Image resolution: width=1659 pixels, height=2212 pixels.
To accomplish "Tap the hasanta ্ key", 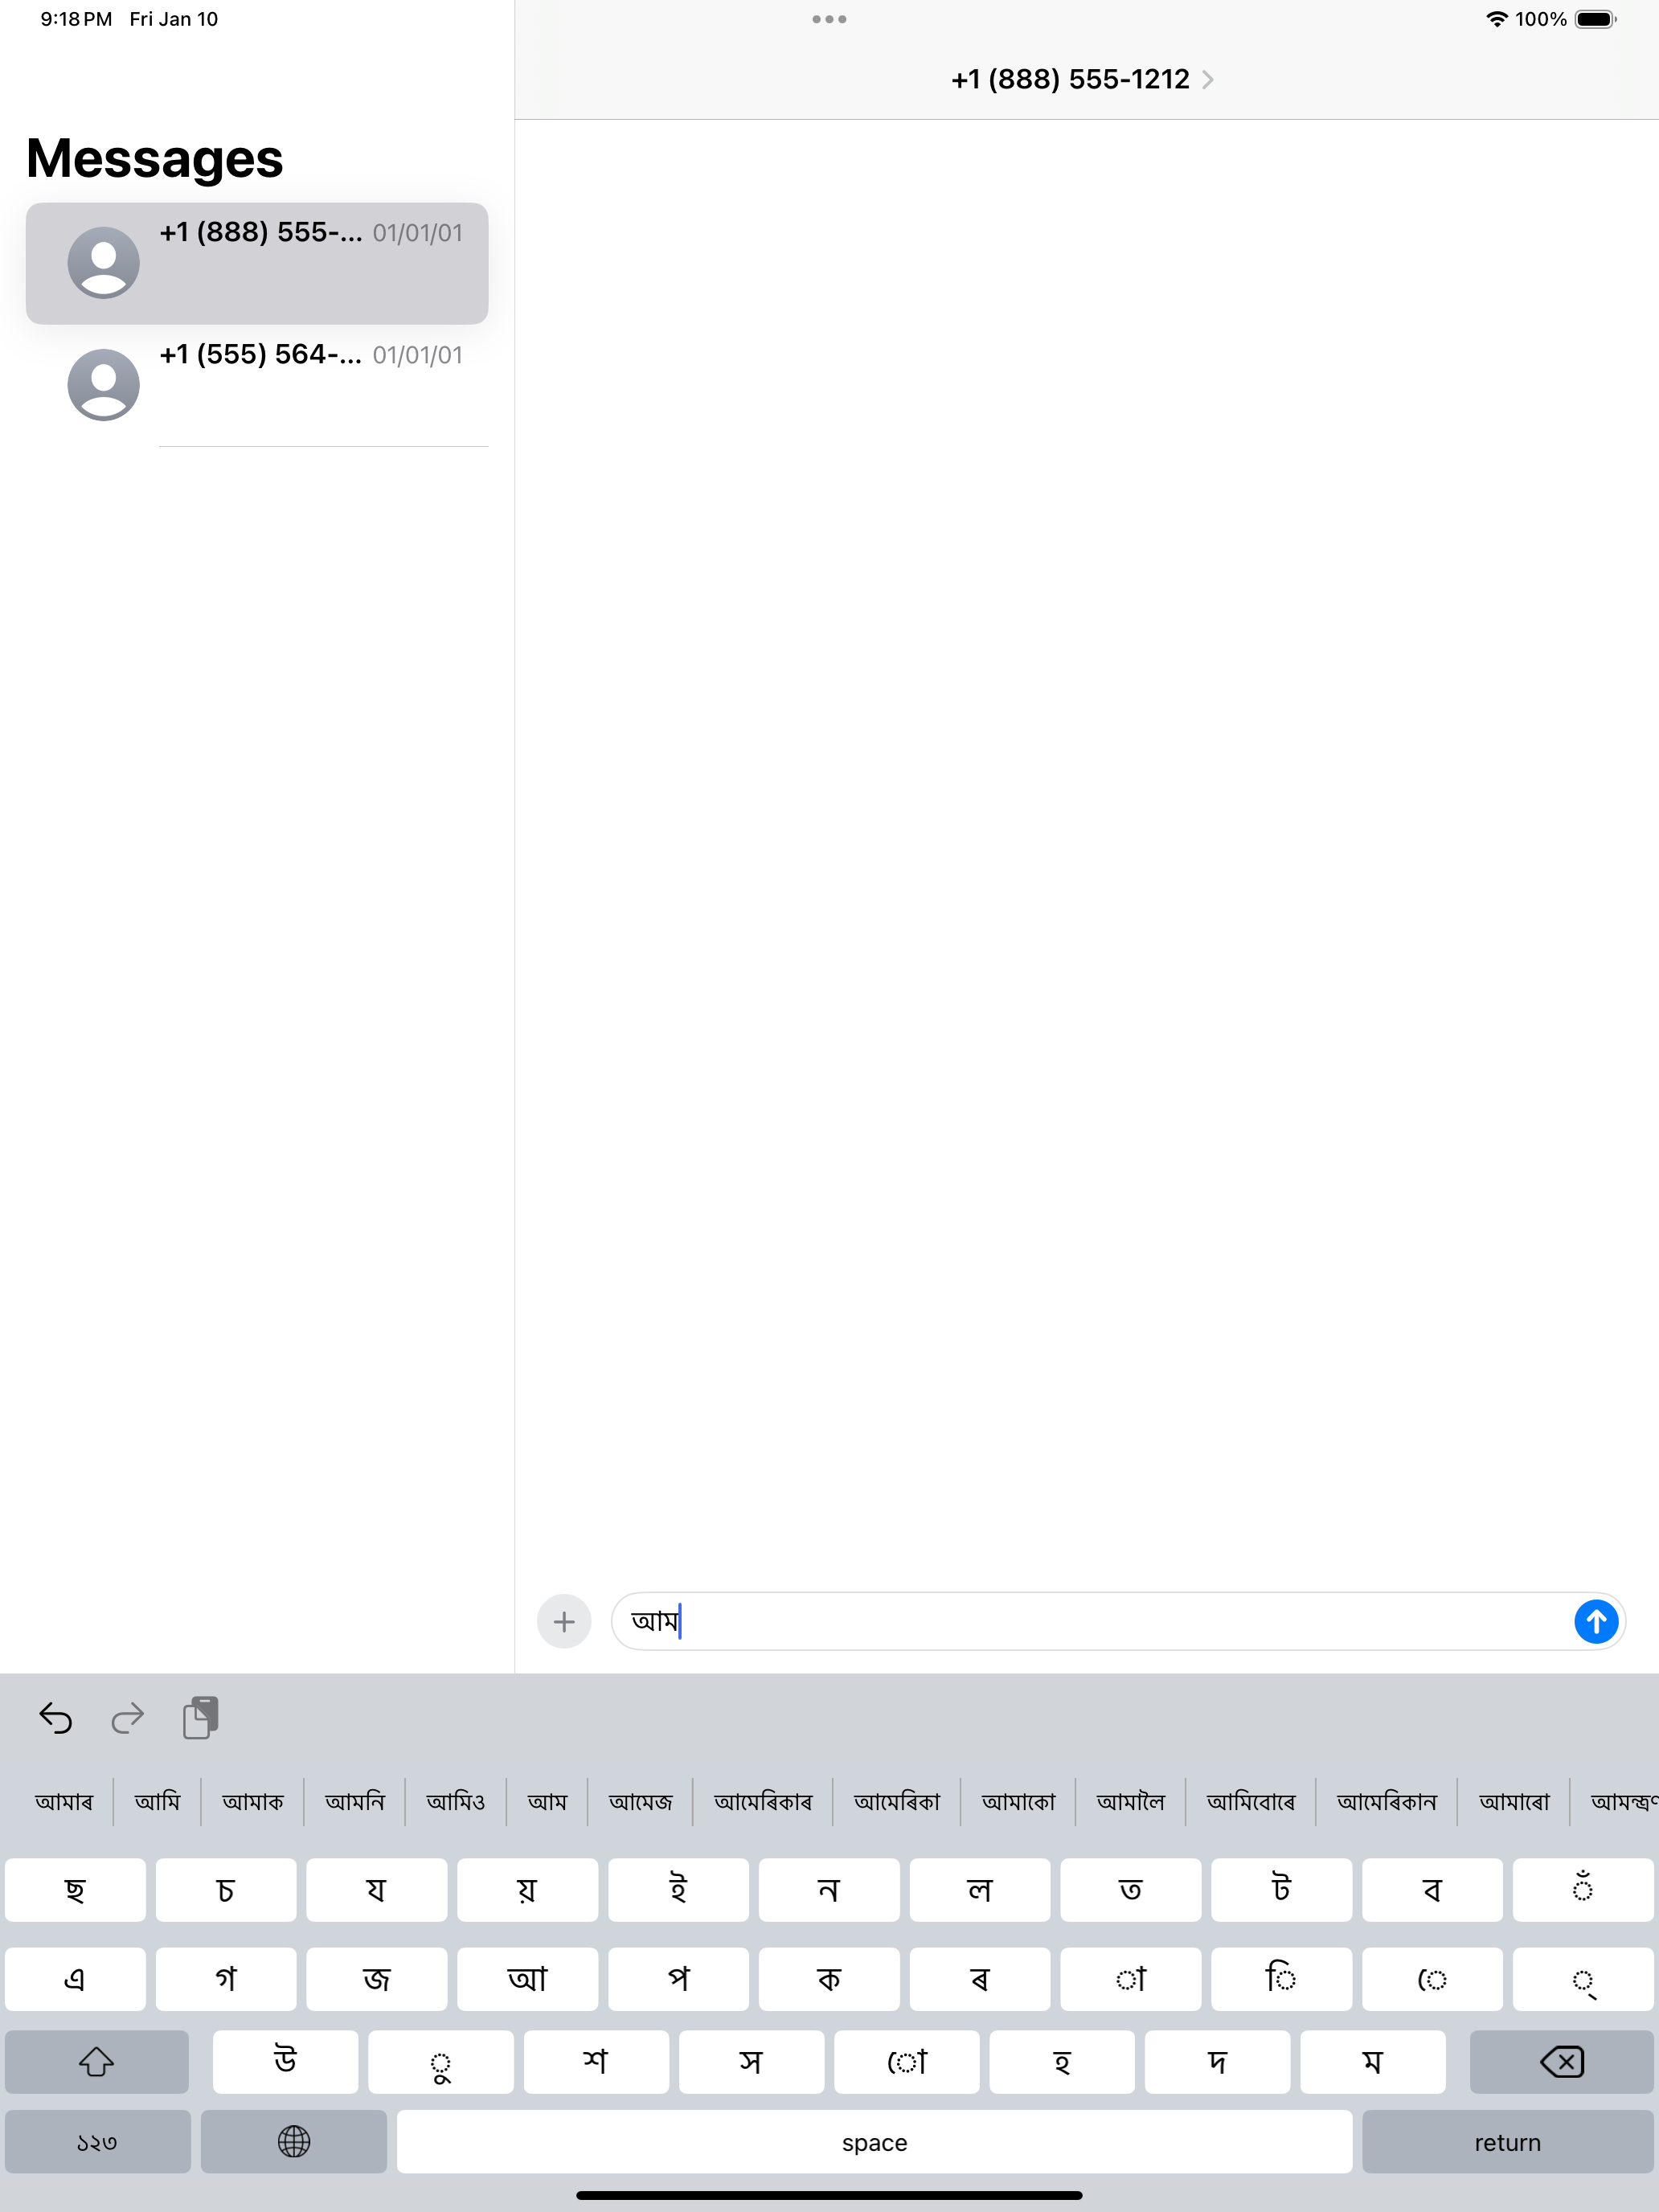I will point(1583,1979).
